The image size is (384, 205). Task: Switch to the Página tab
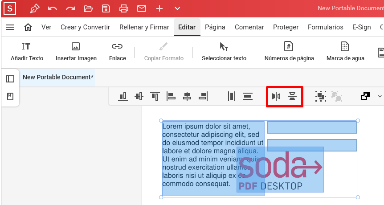pyautogui.click(x=215, y=27)
